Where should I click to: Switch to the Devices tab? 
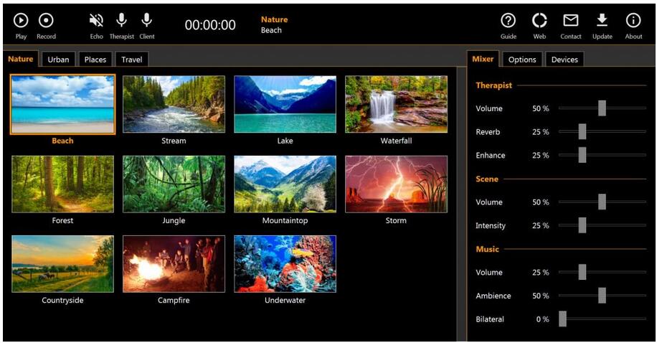[564, 60]
